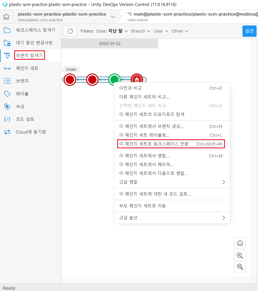This screenshot has width=258, height=291.
Task: Select the first red changeset circle
Action: [x=70, y=80]
